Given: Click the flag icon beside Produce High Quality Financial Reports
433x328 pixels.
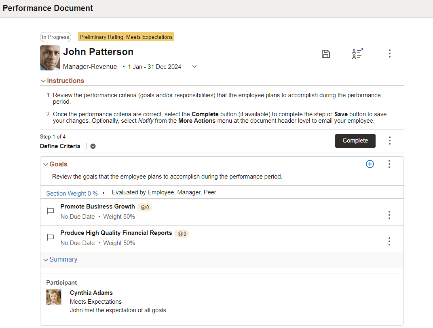Looking at the screenshot, I should (x=51, y=237).
